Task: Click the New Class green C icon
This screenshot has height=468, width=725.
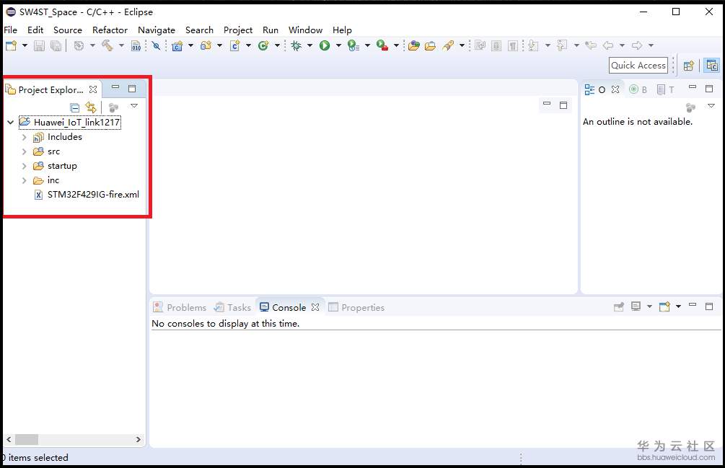Action: (x=263, y=45)
